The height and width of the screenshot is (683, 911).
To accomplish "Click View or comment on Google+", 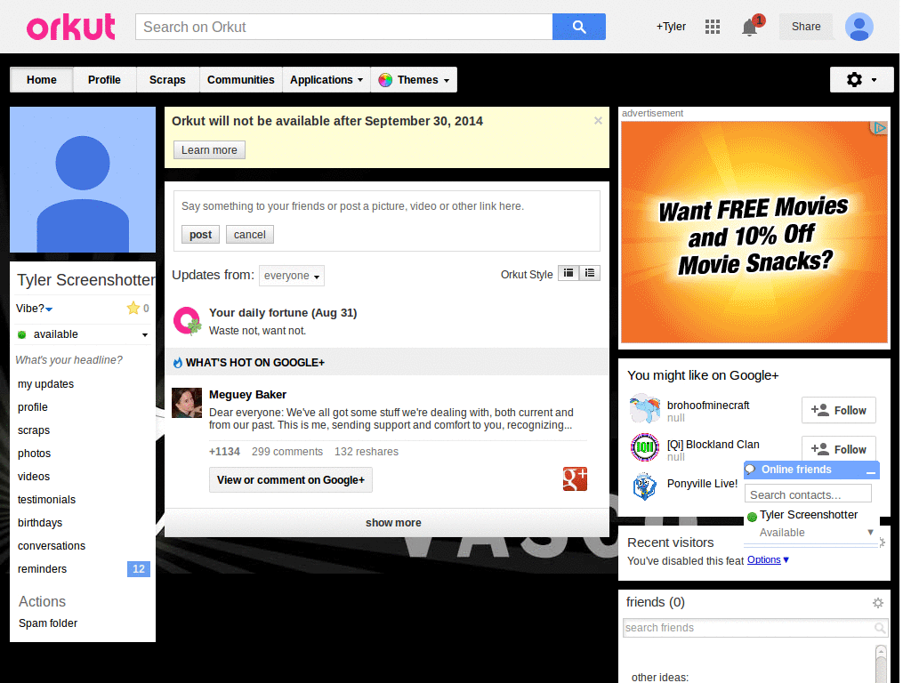I will 291,480.
